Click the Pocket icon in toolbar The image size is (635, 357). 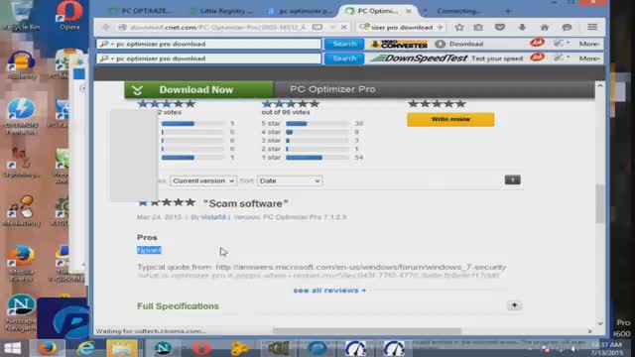coord(500,27)
